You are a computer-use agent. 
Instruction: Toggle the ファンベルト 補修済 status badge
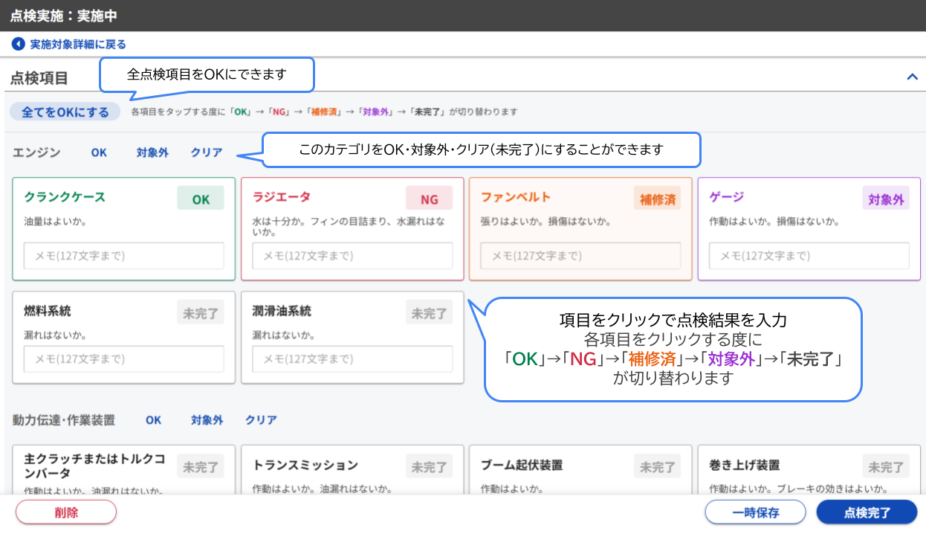click(657, 199)
